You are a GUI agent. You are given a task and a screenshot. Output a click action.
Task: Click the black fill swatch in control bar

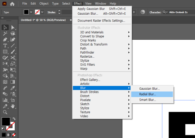tap(26, 12)
